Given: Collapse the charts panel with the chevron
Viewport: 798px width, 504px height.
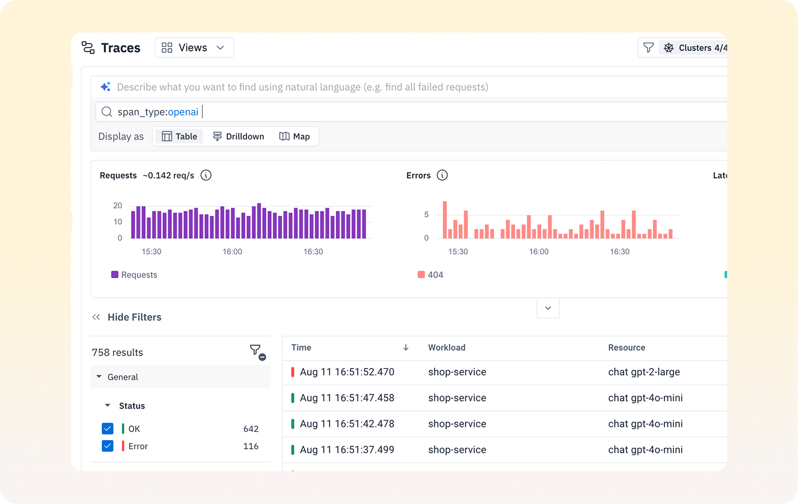Looking at the screenshot, I should click(x=548, y=308).
